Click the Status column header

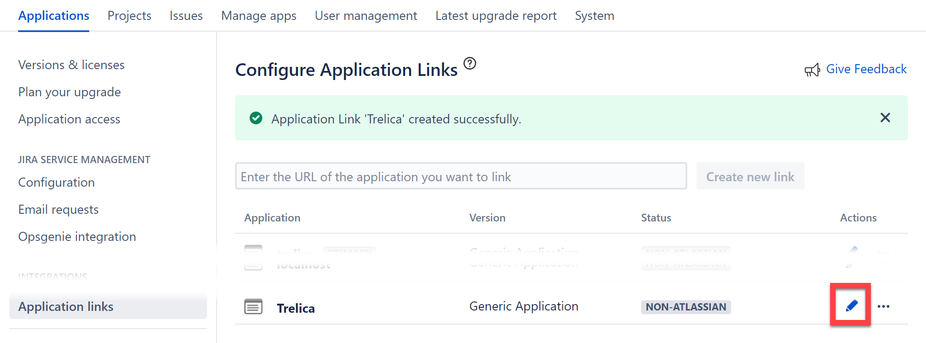click(x=656, y=218)
